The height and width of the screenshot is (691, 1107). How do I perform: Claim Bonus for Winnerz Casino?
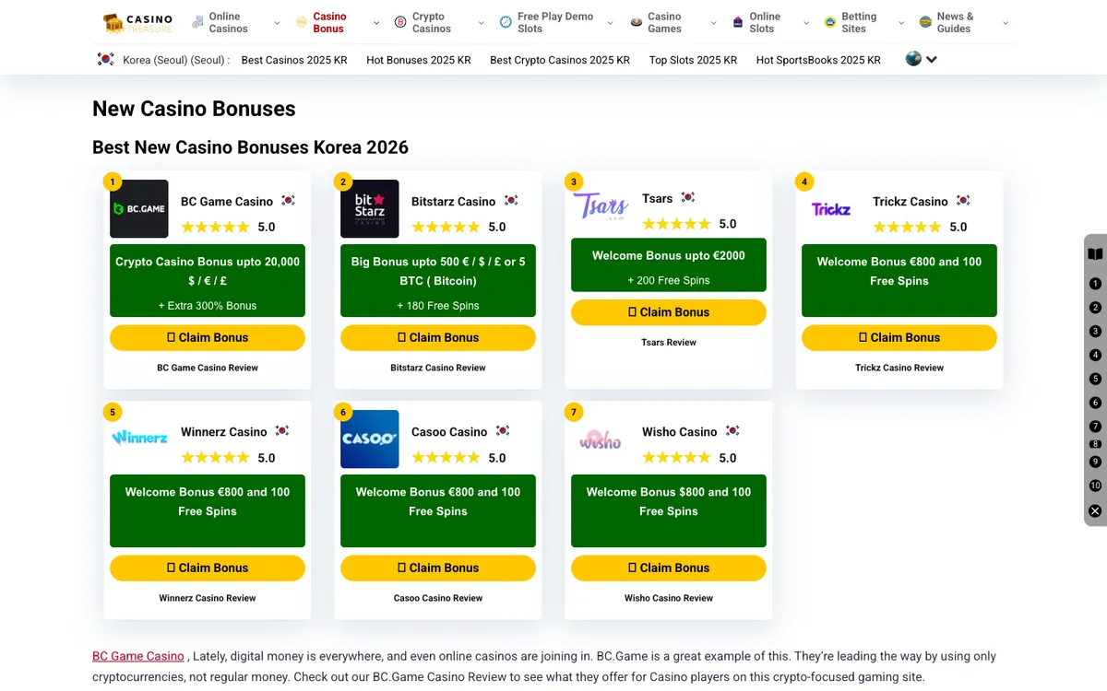pyautogui.click(x=208, y=568)
